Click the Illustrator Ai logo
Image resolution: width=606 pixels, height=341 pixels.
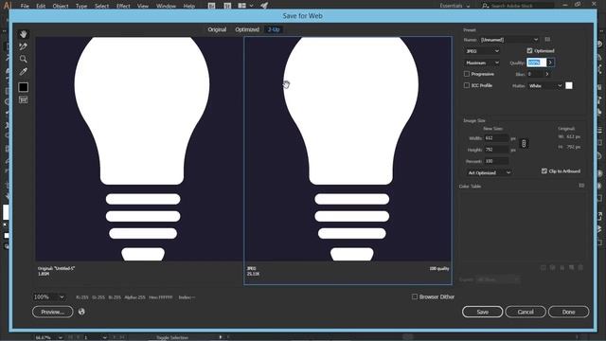point(8,6)
